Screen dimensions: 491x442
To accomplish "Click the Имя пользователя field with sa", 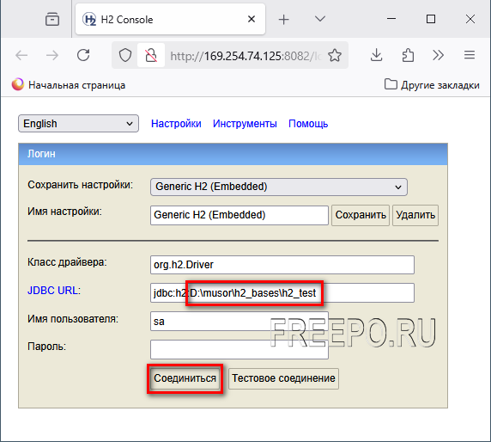I will pyautogui.click(x=239, y=322).
